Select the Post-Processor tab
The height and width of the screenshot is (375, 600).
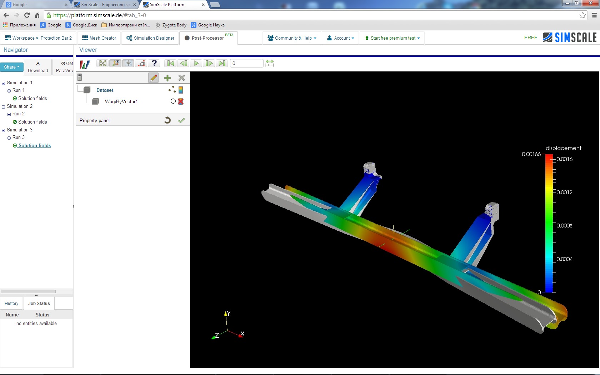(x=209, y=38)
